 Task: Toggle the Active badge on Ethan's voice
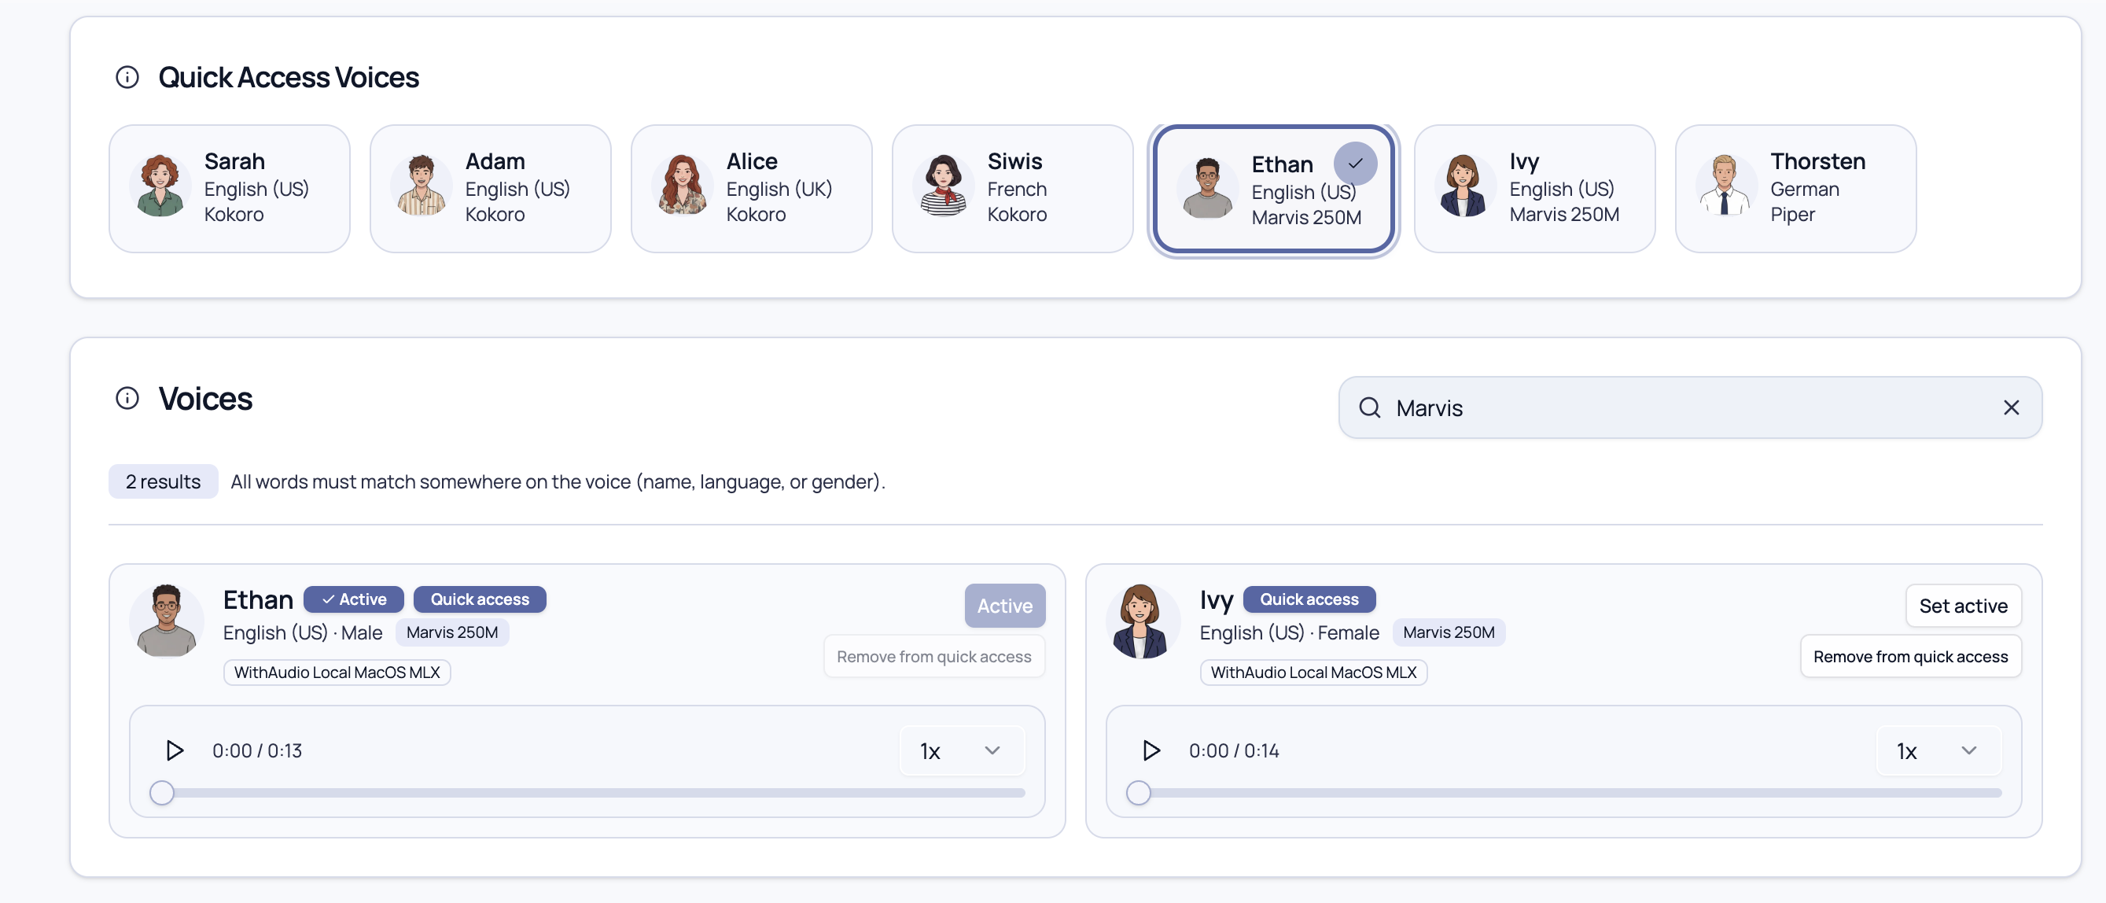pyautogui.click(x=353, y=599)
